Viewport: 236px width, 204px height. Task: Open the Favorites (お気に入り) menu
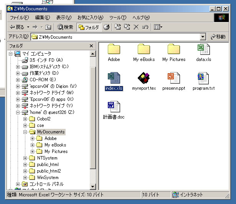tap(91, 18)
